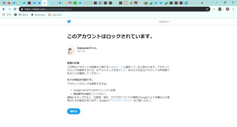Expand the Options dropdown

point(165,22)
